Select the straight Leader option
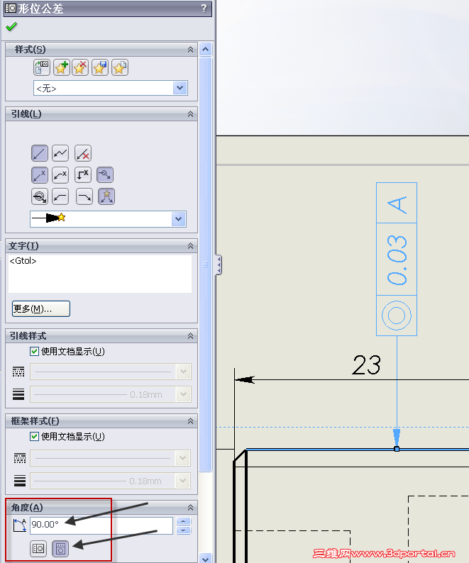 click(x=40, y=153)
